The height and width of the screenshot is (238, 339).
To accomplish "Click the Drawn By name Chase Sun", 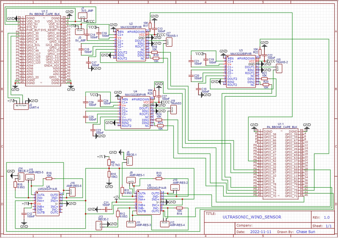I will (306, 232).
